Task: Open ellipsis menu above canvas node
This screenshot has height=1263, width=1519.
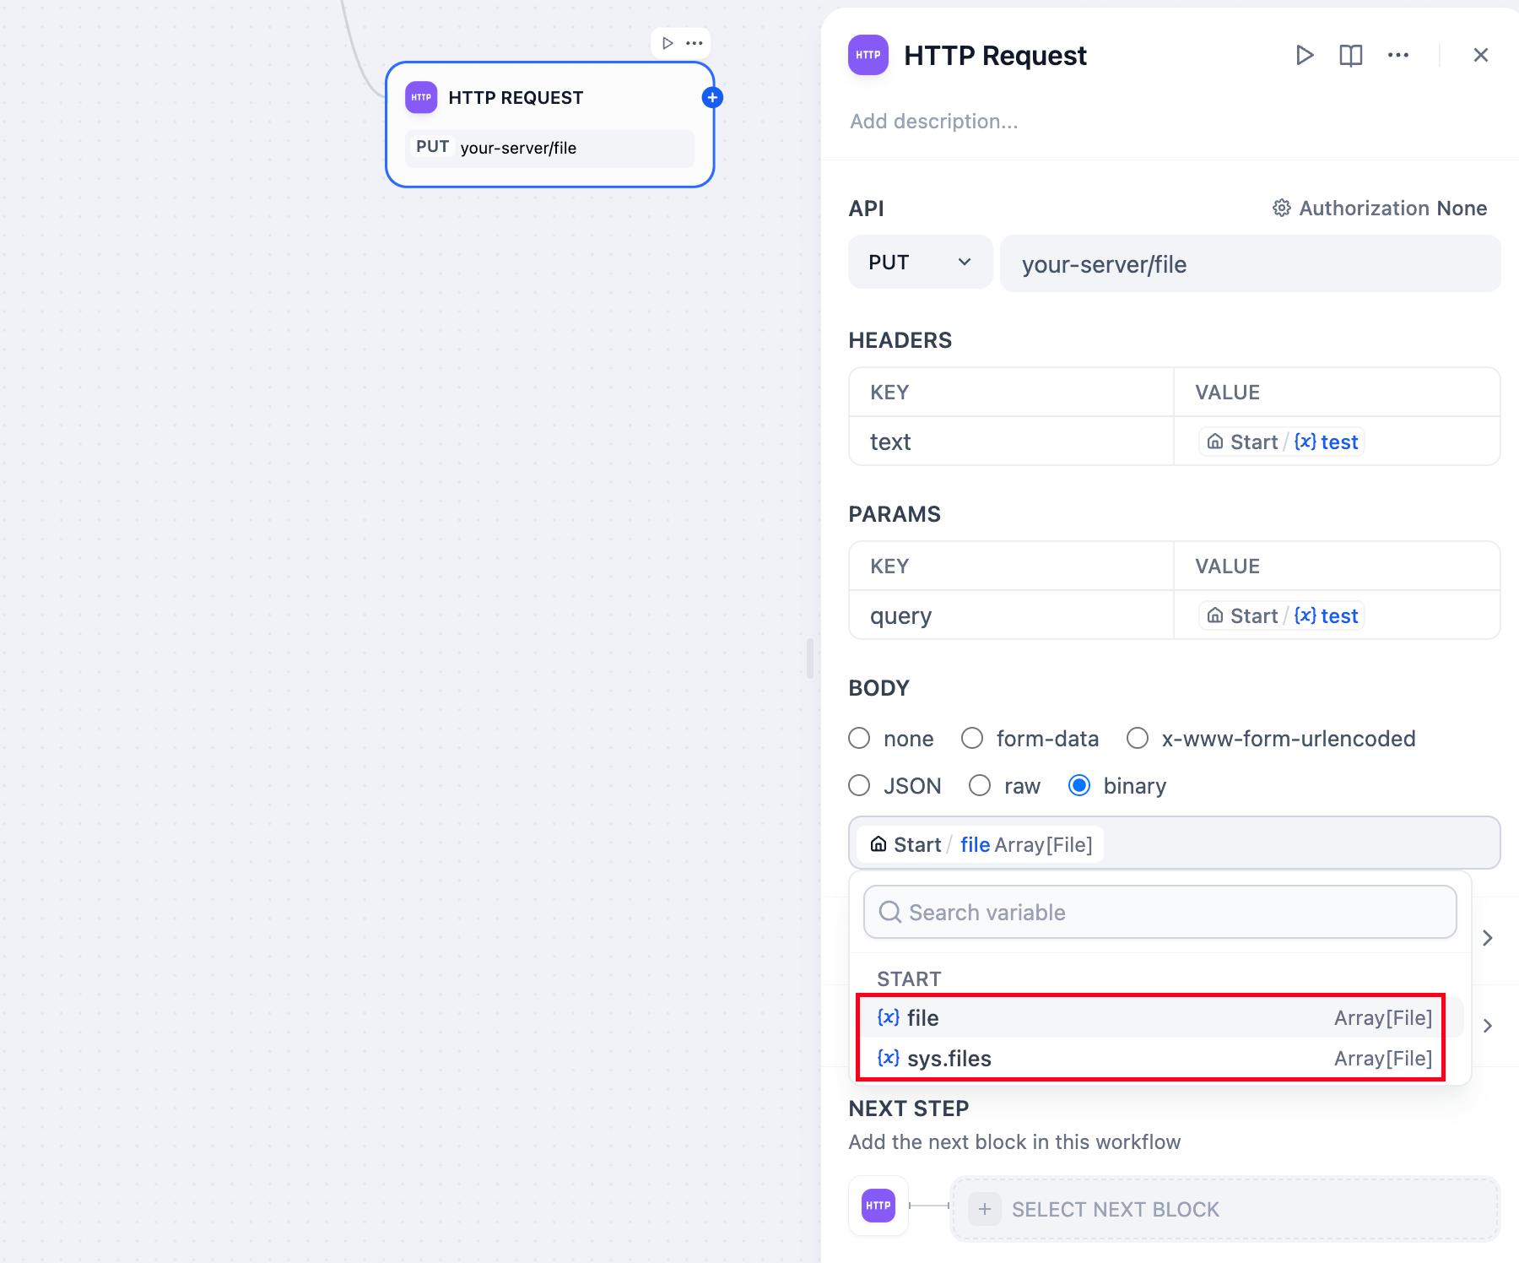Action: click(x=695, y=43)
